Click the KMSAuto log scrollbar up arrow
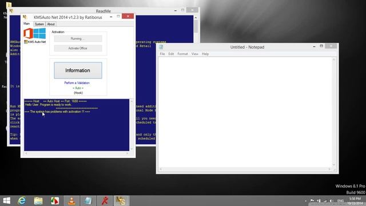 click(132, 101)
